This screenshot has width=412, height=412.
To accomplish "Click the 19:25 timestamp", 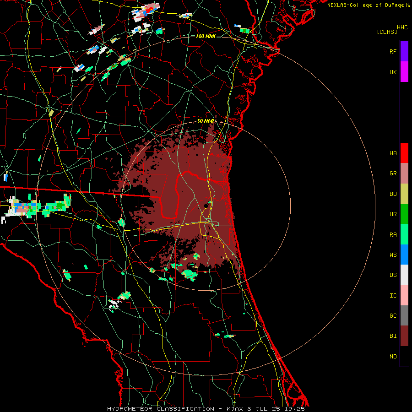I will [x=294, y=409].
